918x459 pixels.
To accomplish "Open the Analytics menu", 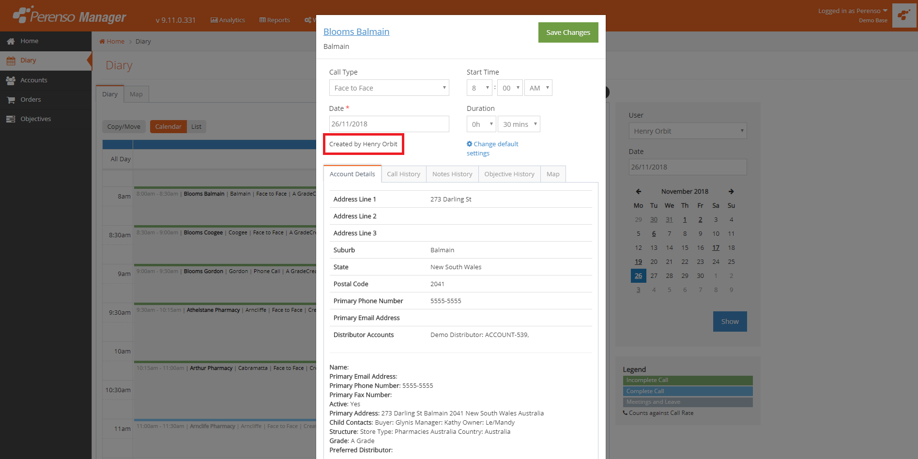I will tap(228, 20).
